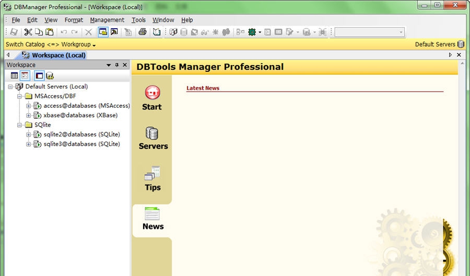Click the green gear icon in toolbar
The width and height of the screenshot is (470, 276).
click(252, 32)
